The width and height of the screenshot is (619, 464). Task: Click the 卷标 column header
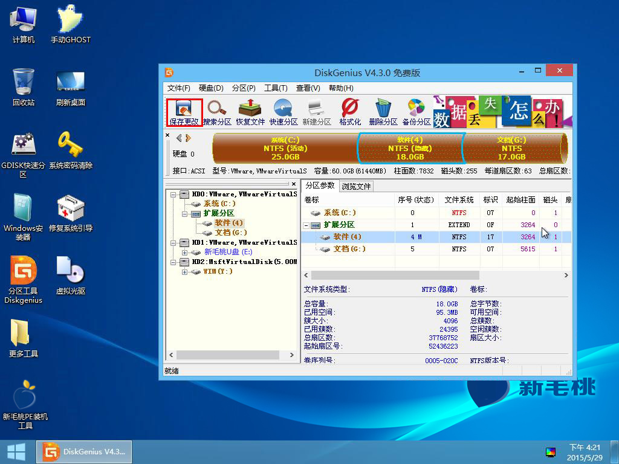tap(348, 199)
